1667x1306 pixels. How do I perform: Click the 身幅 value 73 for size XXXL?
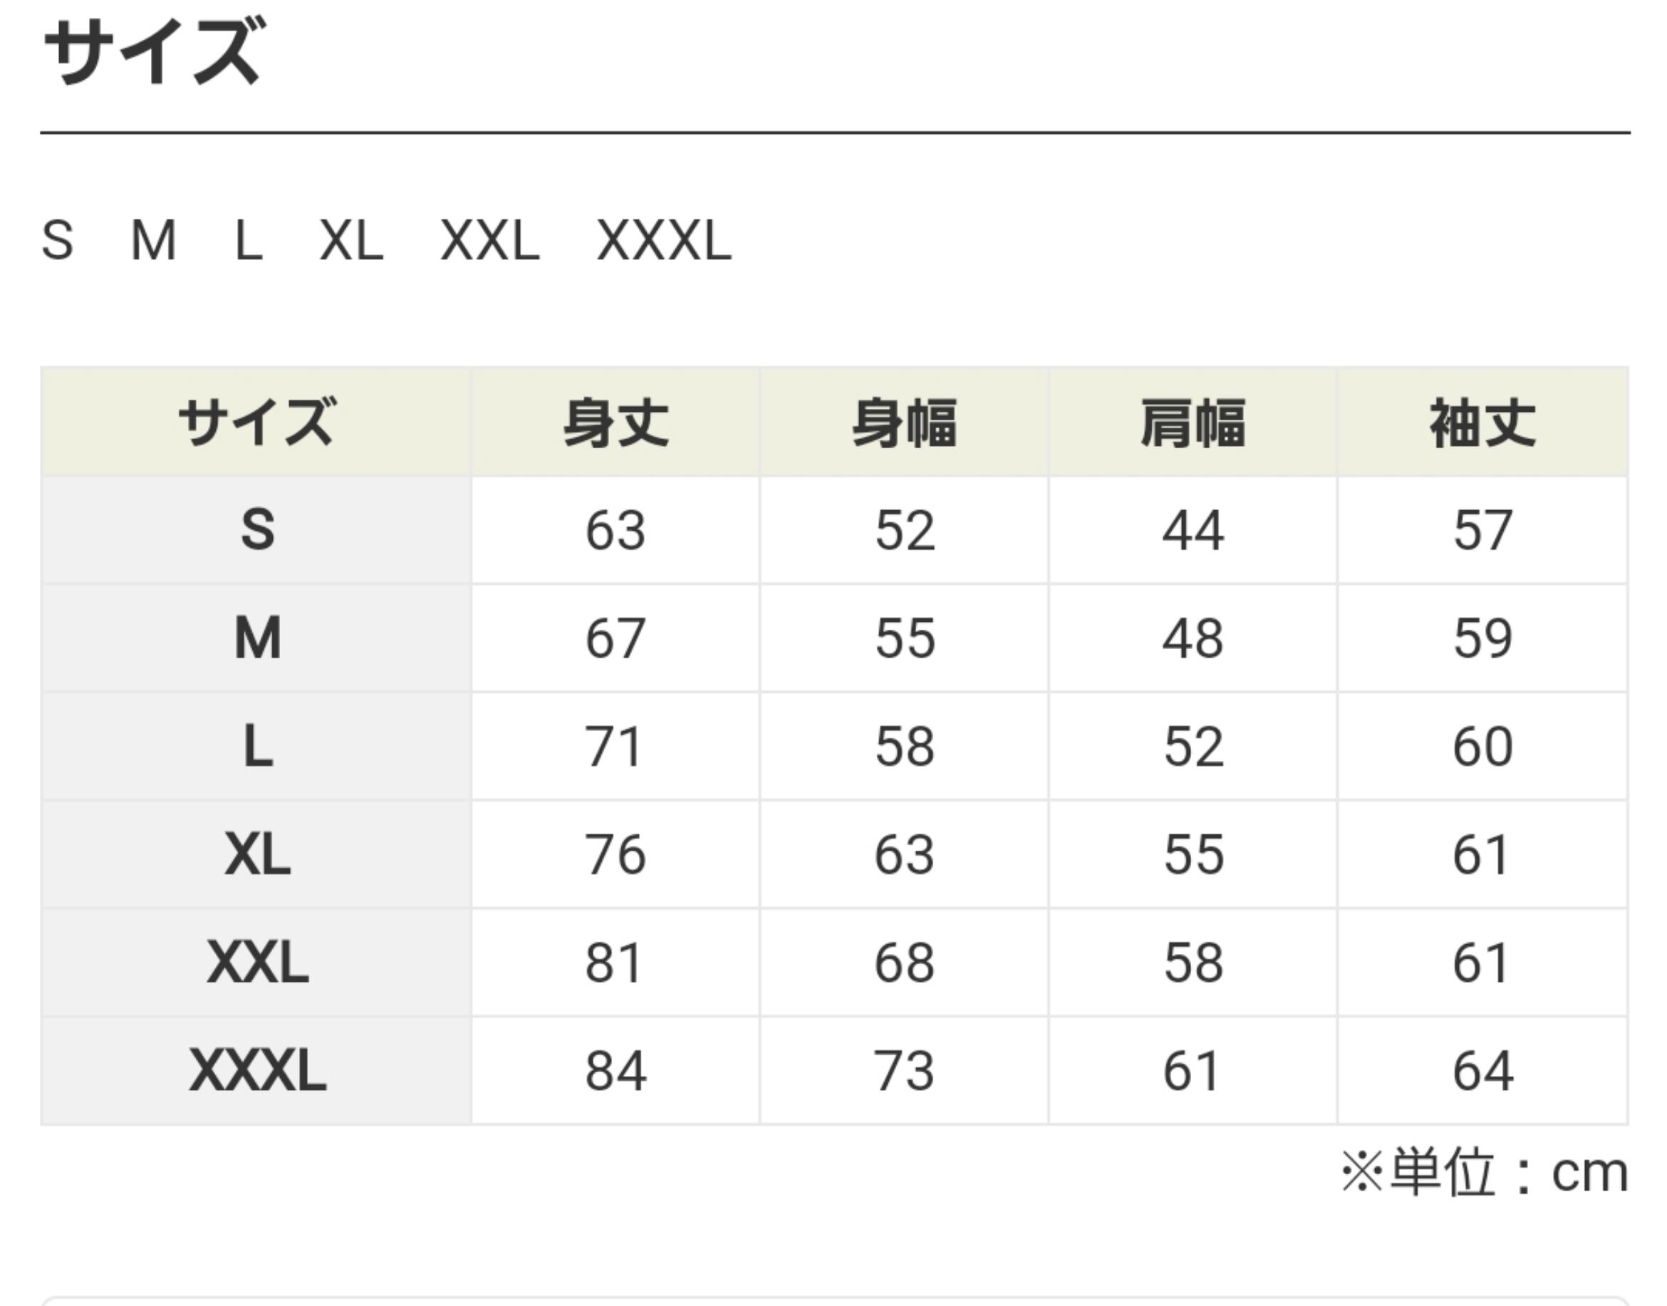tap(904, 1070)
